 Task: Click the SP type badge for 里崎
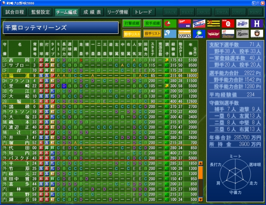pyautogui.click(x=52, y=86)
